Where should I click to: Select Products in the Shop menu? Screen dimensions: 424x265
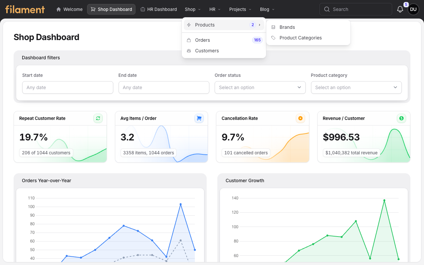(x=224, y=25)
